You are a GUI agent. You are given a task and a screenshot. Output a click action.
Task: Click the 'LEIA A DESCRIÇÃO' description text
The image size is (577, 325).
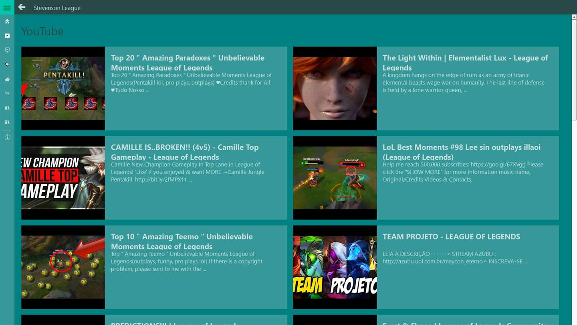(x=455, y=258)
